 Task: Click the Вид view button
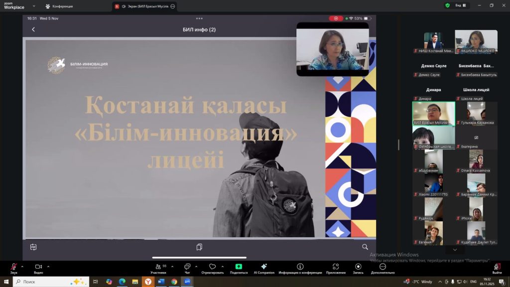tap(461, 5)
